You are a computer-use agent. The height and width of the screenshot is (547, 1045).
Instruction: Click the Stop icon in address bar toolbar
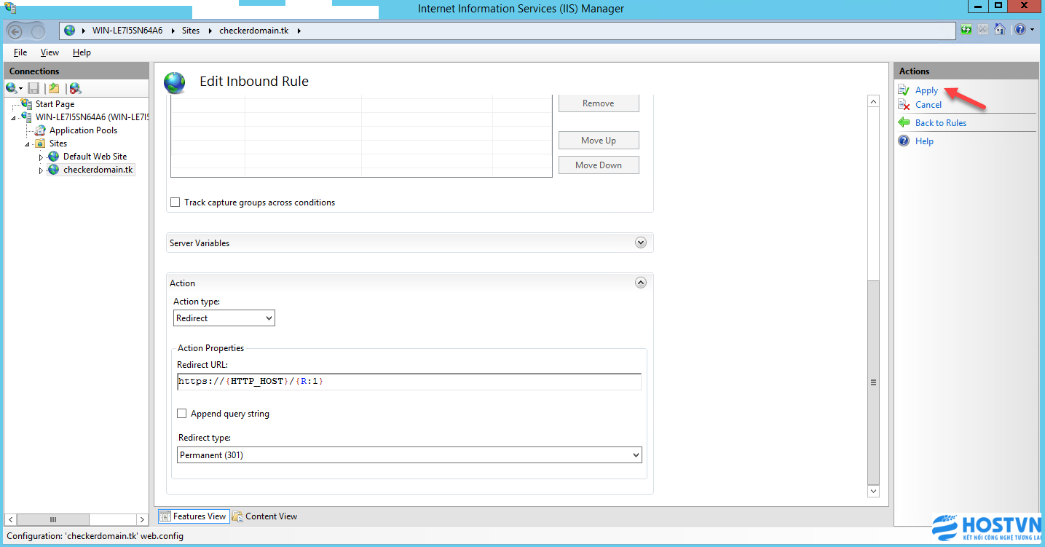[x=983, y=30]
